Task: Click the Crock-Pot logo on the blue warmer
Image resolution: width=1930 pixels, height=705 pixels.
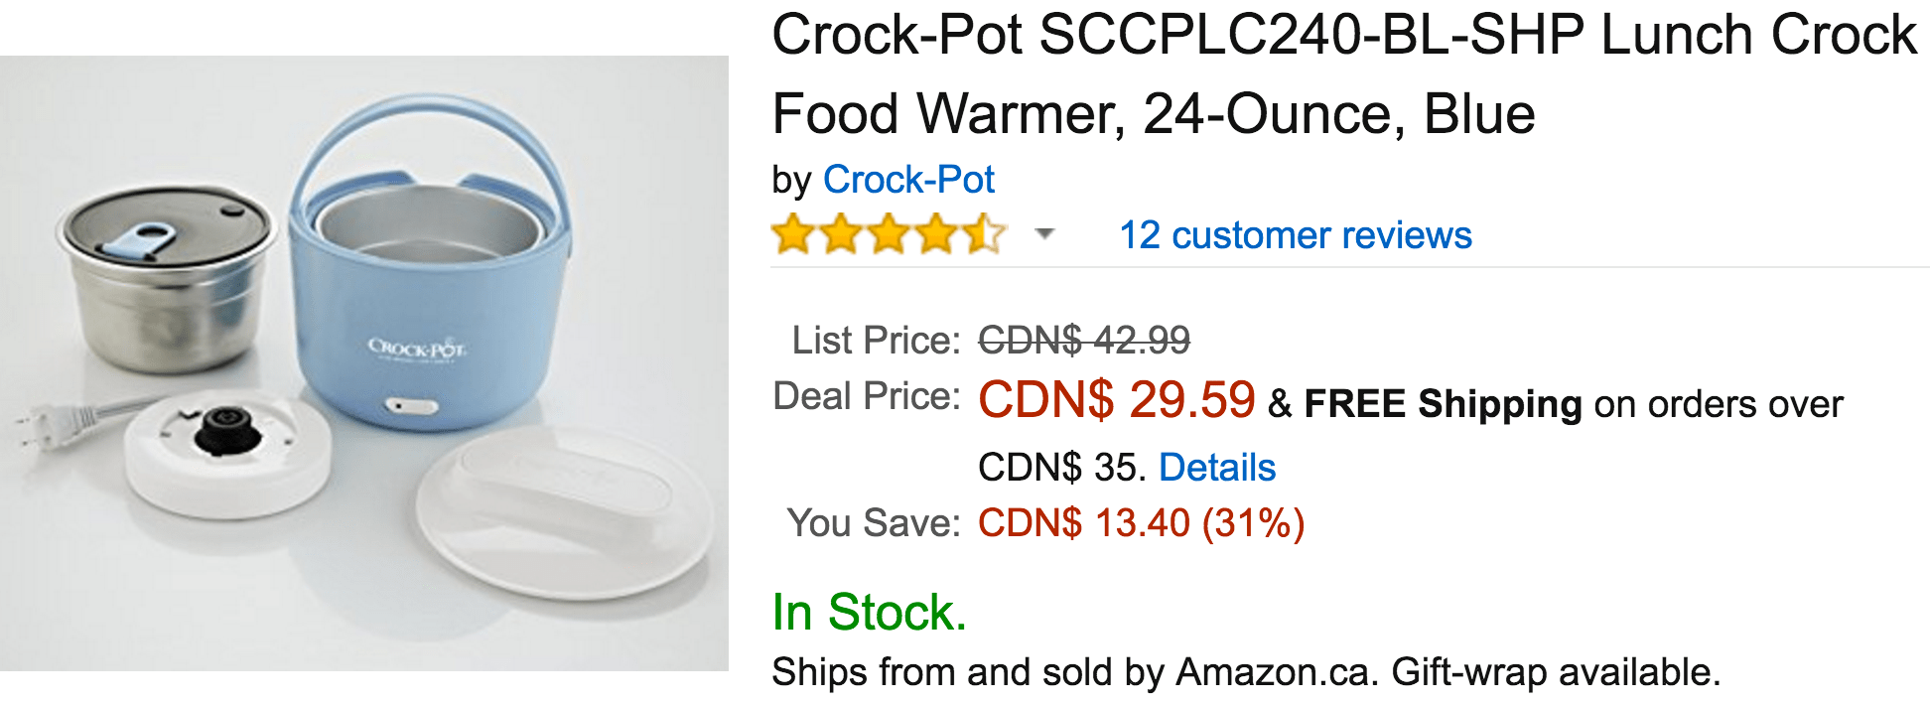Action: (416, 349)
